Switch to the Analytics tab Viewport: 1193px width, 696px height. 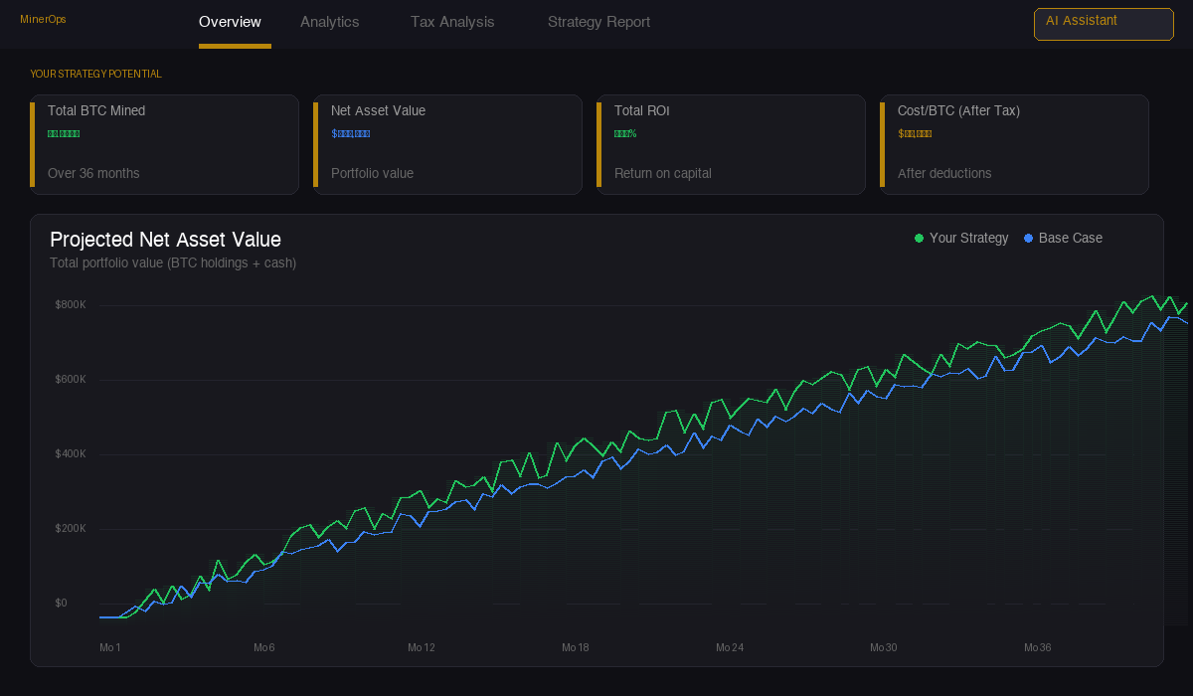(330, 22)
